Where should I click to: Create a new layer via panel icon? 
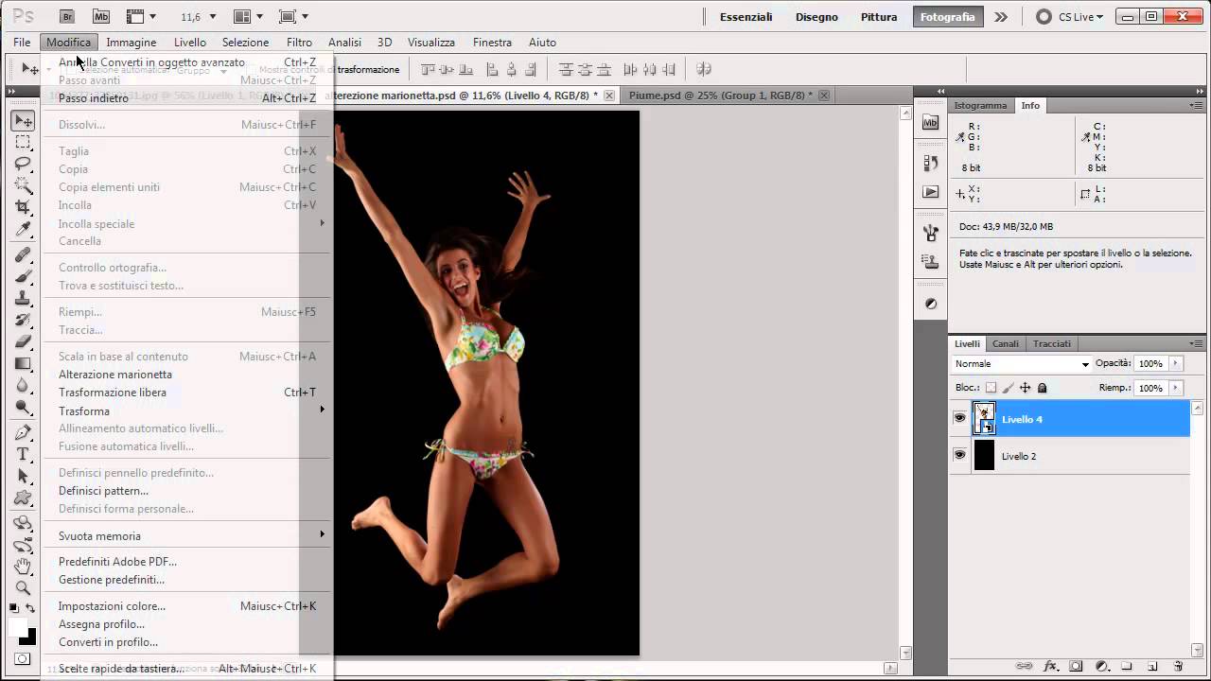pyautogui.click(x=1152, y=667)
